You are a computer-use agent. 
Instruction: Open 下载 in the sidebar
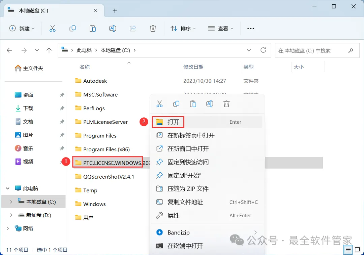[24, 108]
